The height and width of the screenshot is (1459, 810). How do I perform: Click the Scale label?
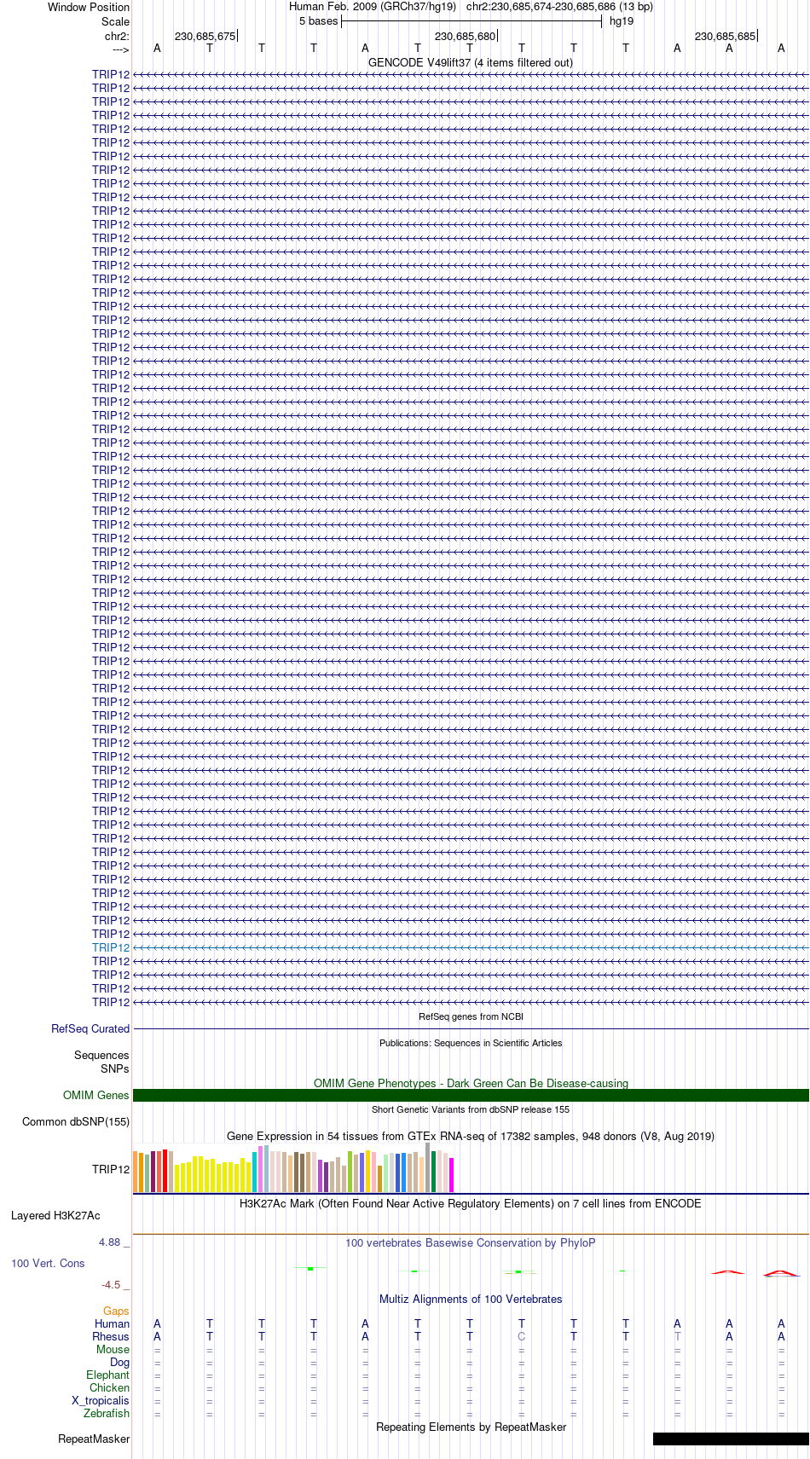[x=116, y=21]
